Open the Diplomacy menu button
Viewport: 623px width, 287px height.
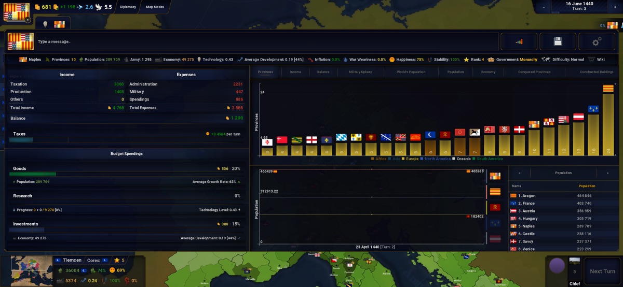coord(128,7)
